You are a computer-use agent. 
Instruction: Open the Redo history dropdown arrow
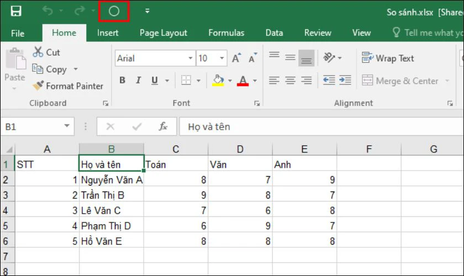(x=93, y=10)
